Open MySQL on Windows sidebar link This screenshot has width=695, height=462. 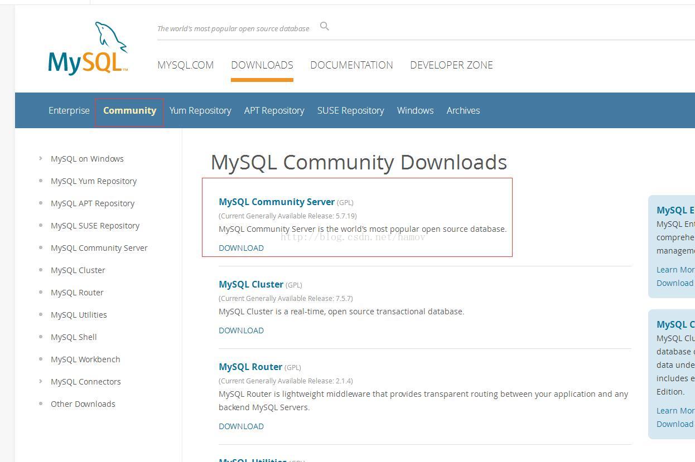87,159
